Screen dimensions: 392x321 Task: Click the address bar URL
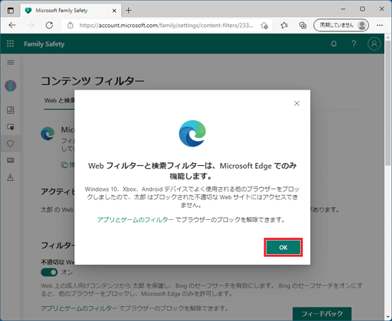pos(166,25)
